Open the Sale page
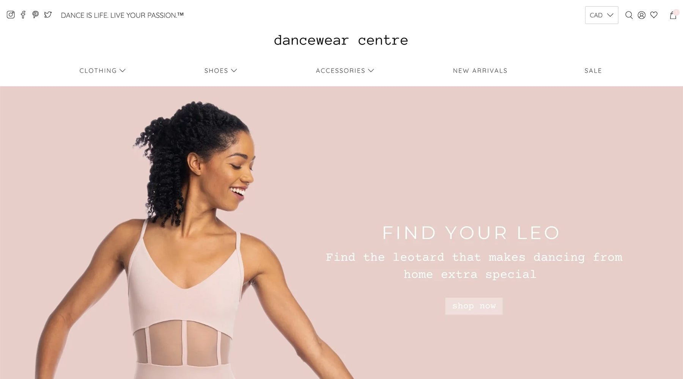 pyautogui.click(x=593, y=70)
